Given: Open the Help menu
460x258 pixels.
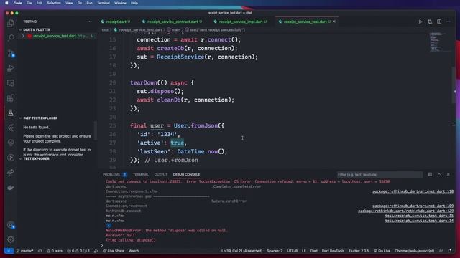Looking at the screenshot, I should click(134, 3).
